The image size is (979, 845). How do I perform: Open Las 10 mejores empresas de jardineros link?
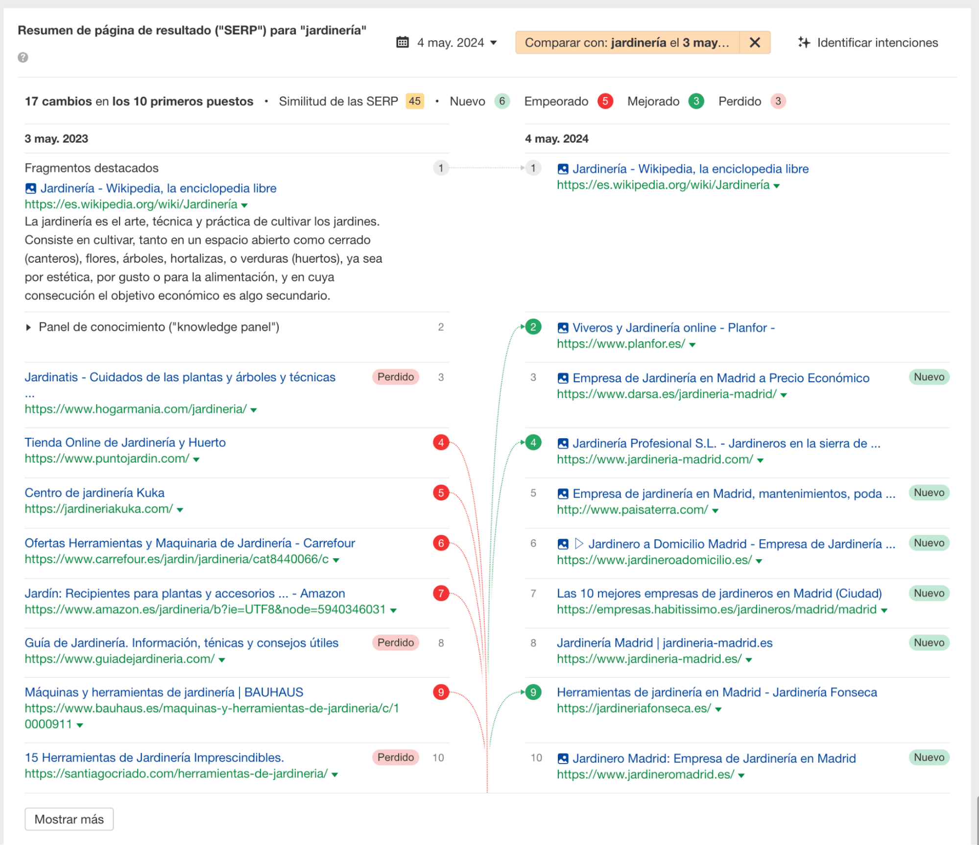pos(719,594)
